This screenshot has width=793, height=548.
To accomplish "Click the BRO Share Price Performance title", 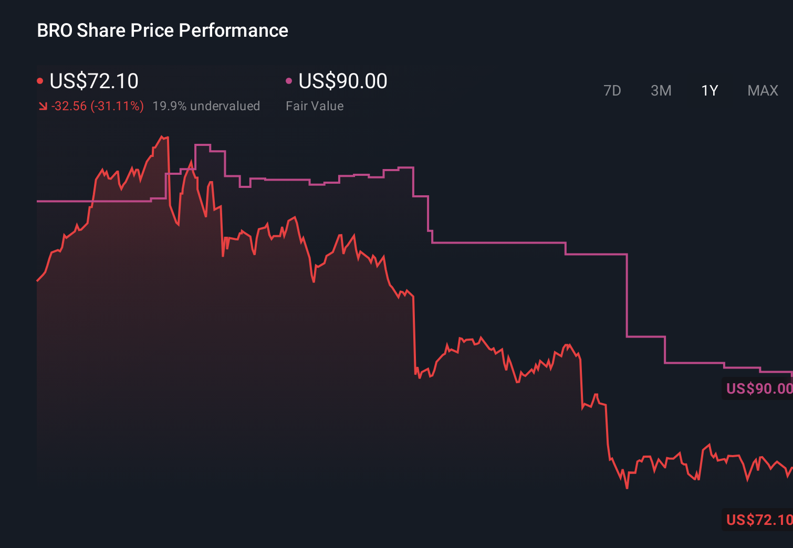I will pos(162,30).
